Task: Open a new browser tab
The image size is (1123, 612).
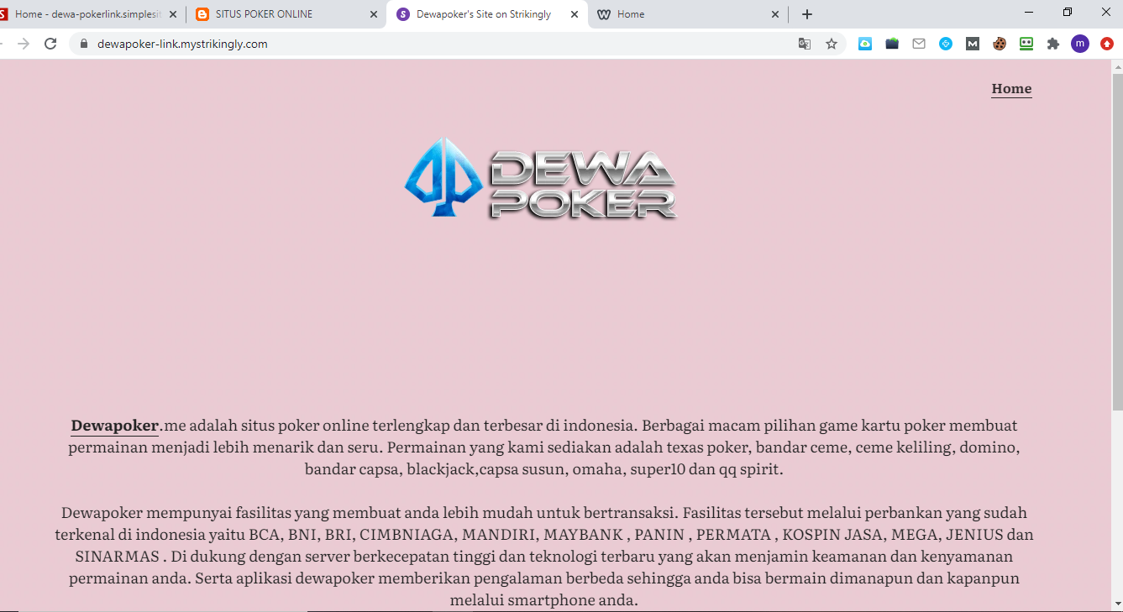Action: 806,14
